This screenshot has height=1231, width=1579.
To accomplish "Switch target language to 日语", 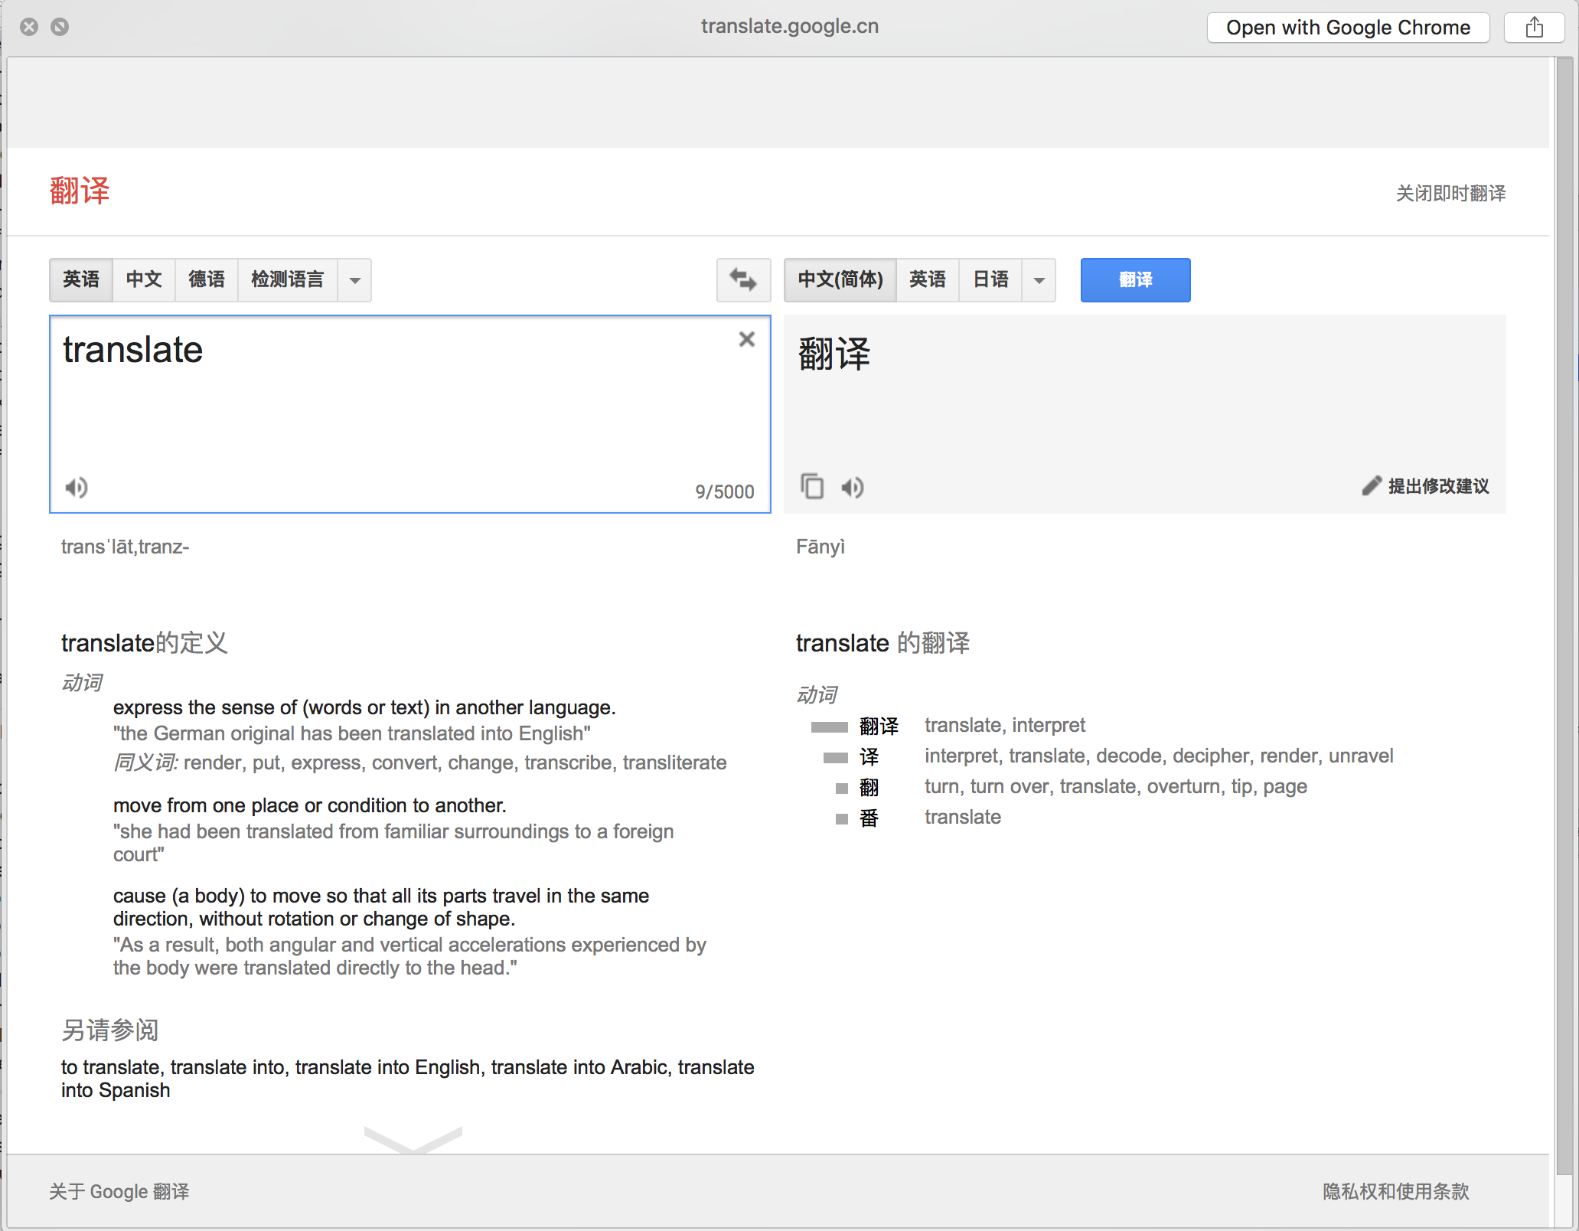I will point(990,280).
